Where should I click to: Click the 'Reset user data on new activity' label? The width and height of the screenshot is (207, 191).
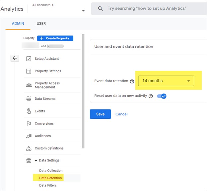click(x=120, y=96)
